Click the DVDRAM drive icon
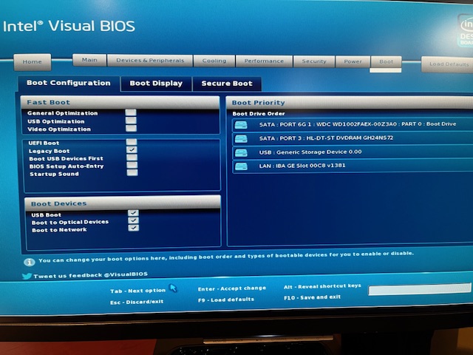This screenshot has height=355, width=473. [x=241, y=139]
